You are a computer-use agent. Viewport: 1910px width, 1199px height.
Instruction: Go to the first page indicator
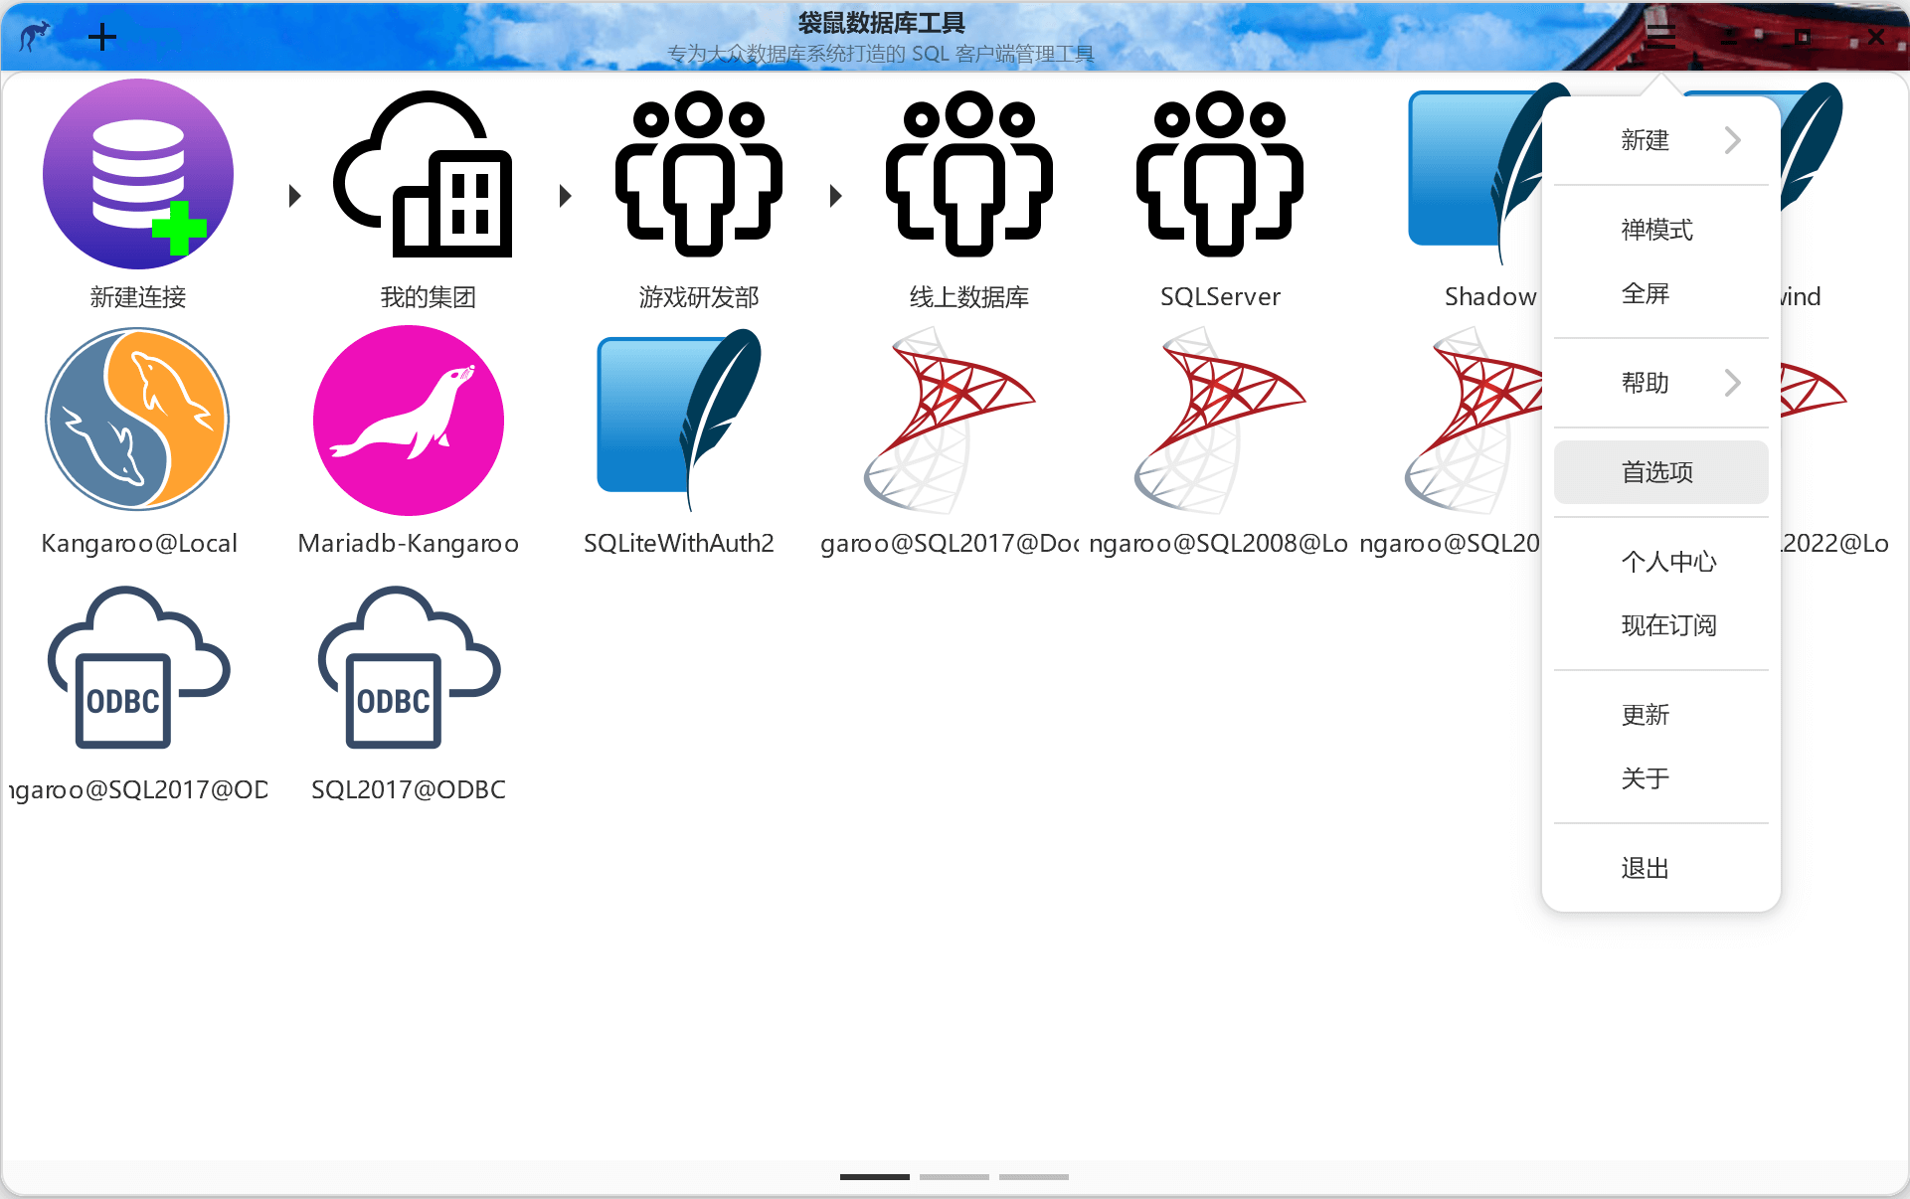coord(875,1176)
